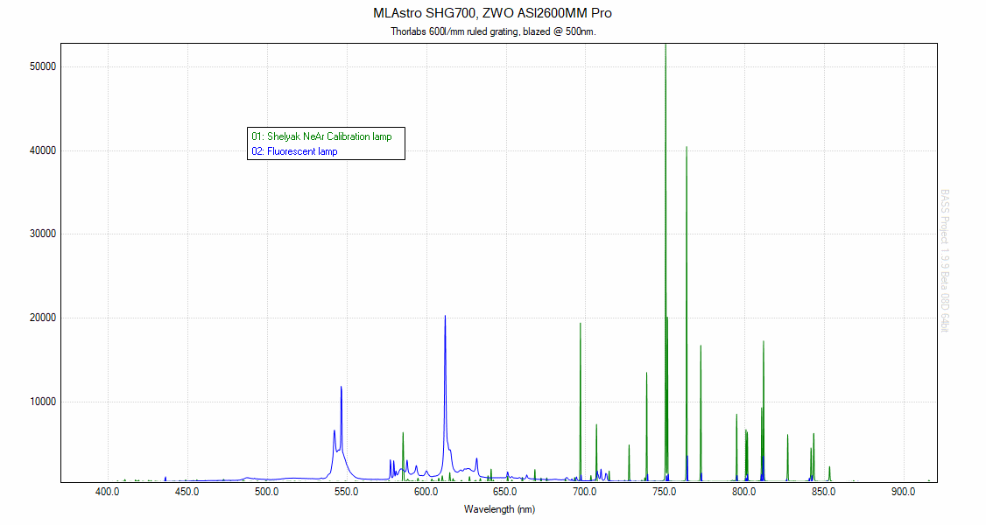Click the 600.0 x-axis tick label

coord(426,493)
